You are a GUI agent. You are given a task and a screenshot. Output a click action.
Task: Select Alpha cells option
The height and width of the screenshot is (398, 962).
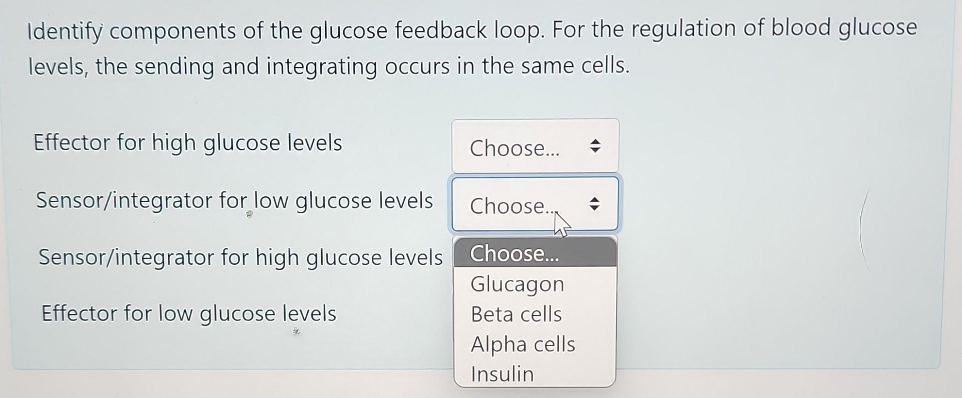tap(522, 344)
